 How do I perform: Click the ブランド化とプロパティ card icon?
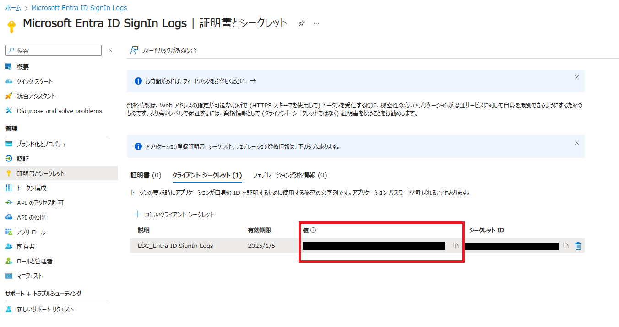pyautogui.click(x=9, y=144)
